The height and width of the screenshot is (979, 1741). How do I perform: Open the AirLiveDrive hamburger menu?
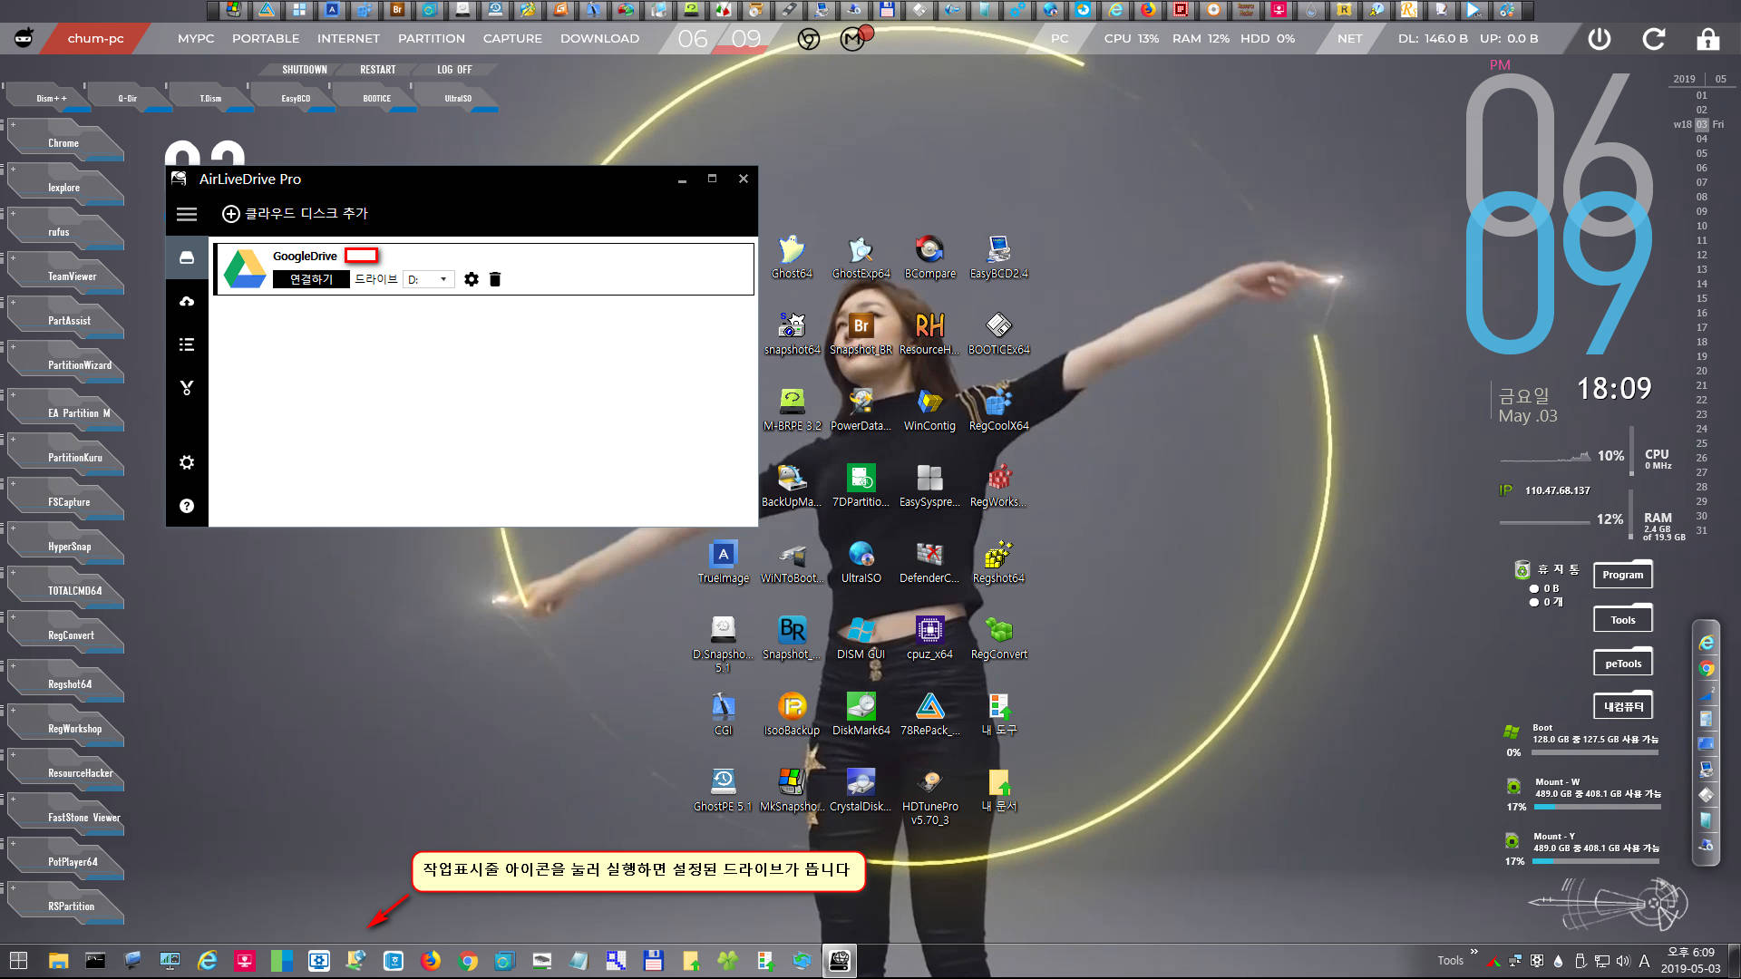[x=187, y=214]
